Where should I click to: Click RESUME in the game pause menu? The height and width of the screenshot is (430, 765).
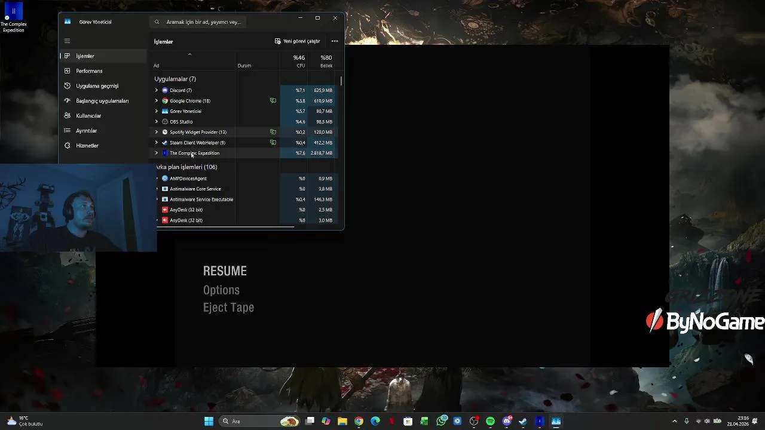point(225,271)
